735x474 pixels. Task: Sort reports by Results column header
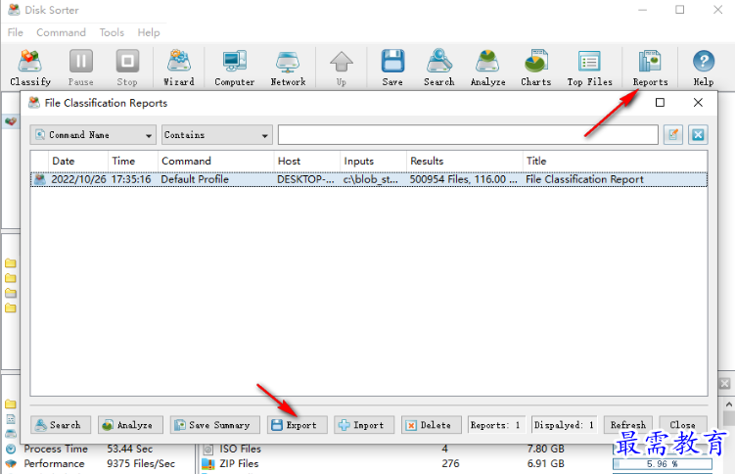click(x=465, y=161)
